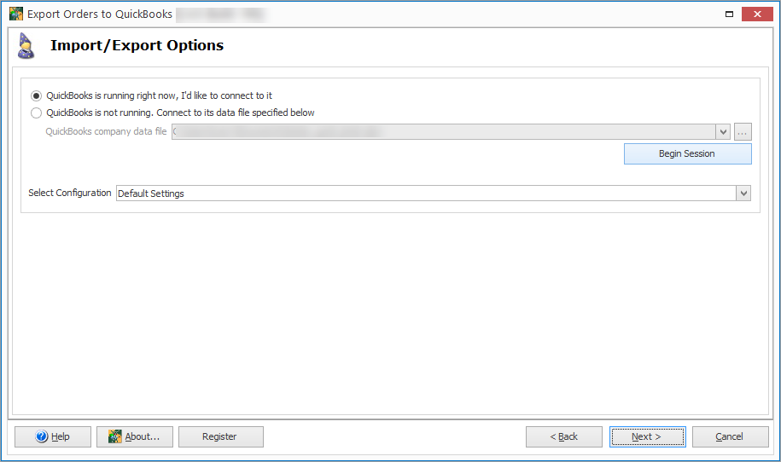Open Help with the question mark button
This screenshot has height=462, width=781.
pyautogui.click(x=53, y=436)
